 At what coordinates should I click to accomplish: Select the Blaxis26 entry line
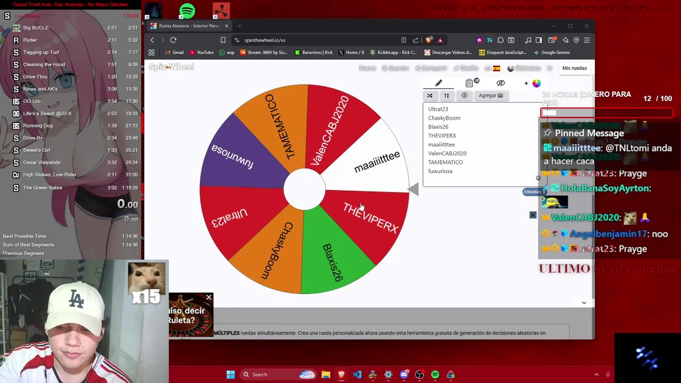point(438,127)
